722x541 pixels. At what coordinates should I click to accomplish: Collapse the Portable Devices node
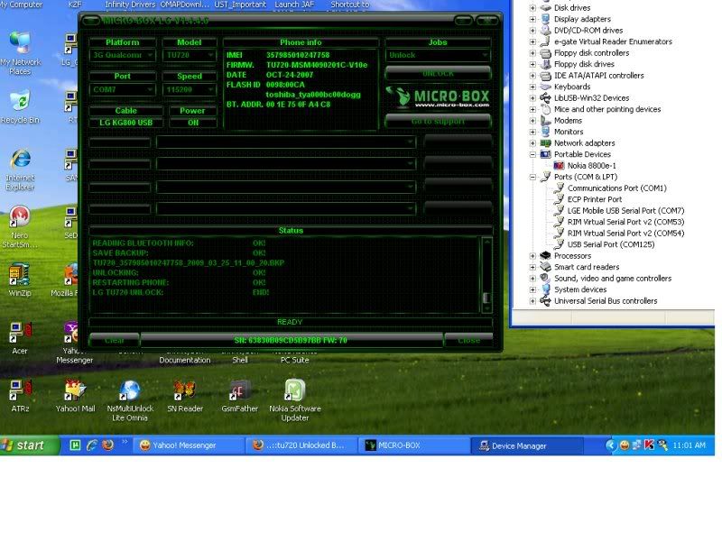532,154
